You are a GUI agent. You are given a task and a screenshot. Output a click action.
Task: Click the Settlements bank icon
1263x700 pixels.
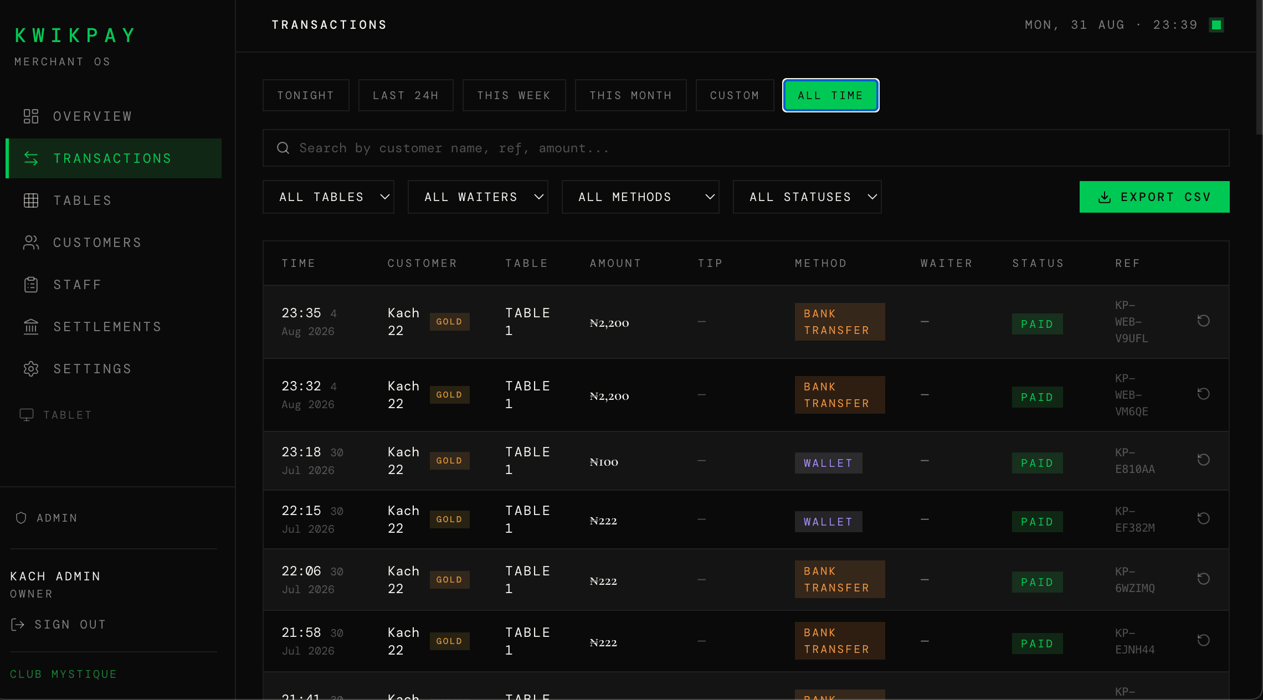click(x=31, y=327)
